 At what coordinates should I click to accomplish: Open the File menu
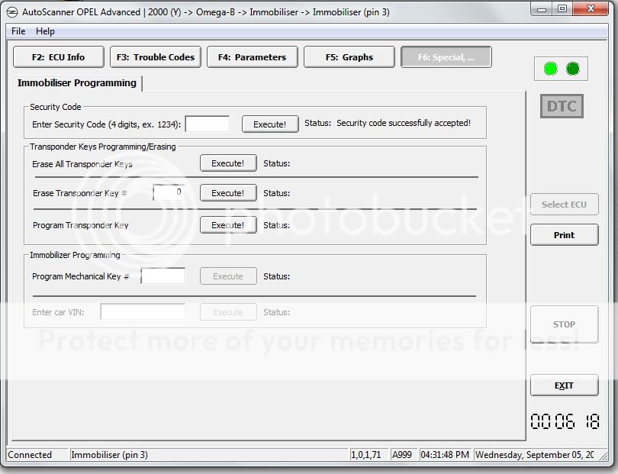pos(18,31)
